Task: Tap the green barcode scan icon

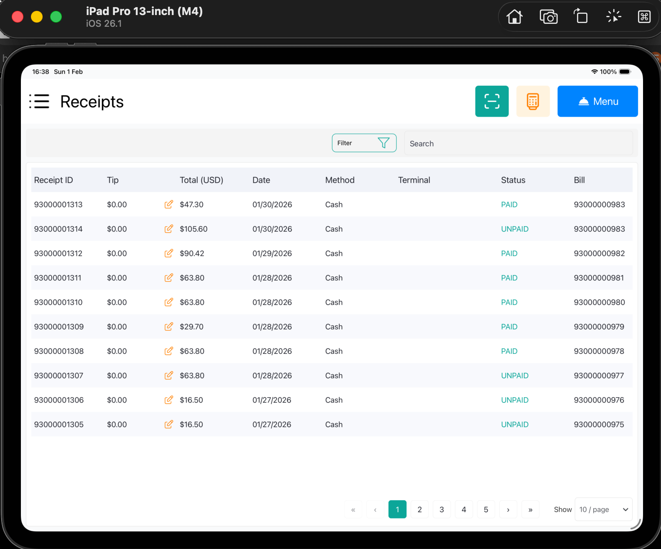Action: coord(491,102)
